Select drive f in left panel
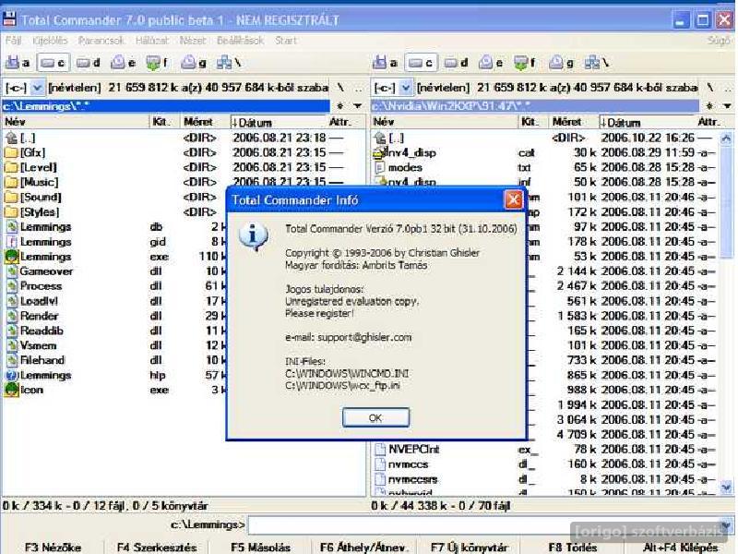This screenshot has width=738, height=554. click(x=158, y=63)
